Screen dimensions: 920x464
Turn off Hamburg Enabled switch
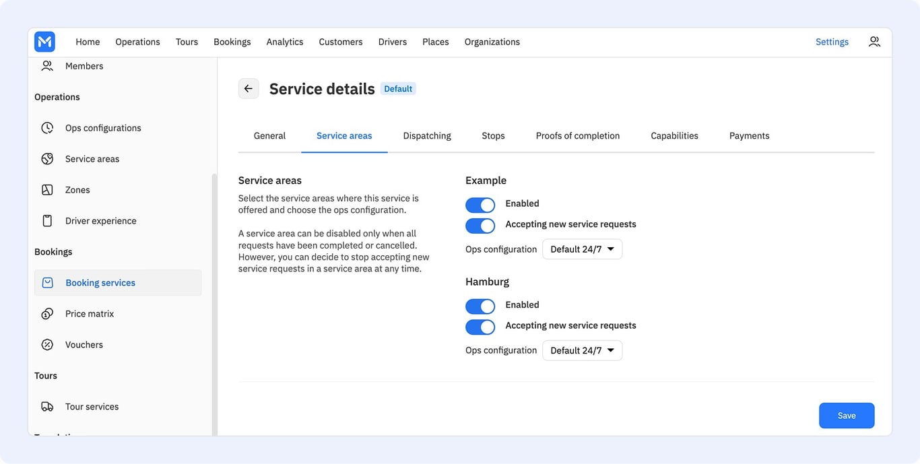[480, 306]
